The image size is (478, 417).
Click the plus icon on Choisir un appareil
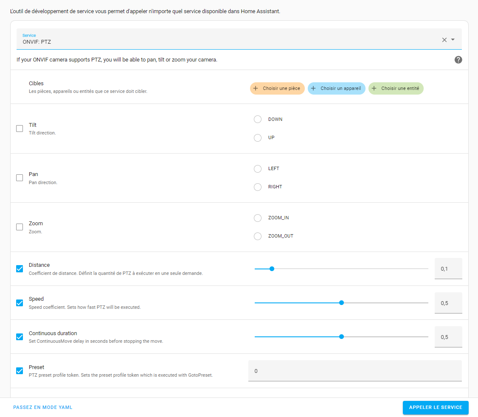click(313, 88)
